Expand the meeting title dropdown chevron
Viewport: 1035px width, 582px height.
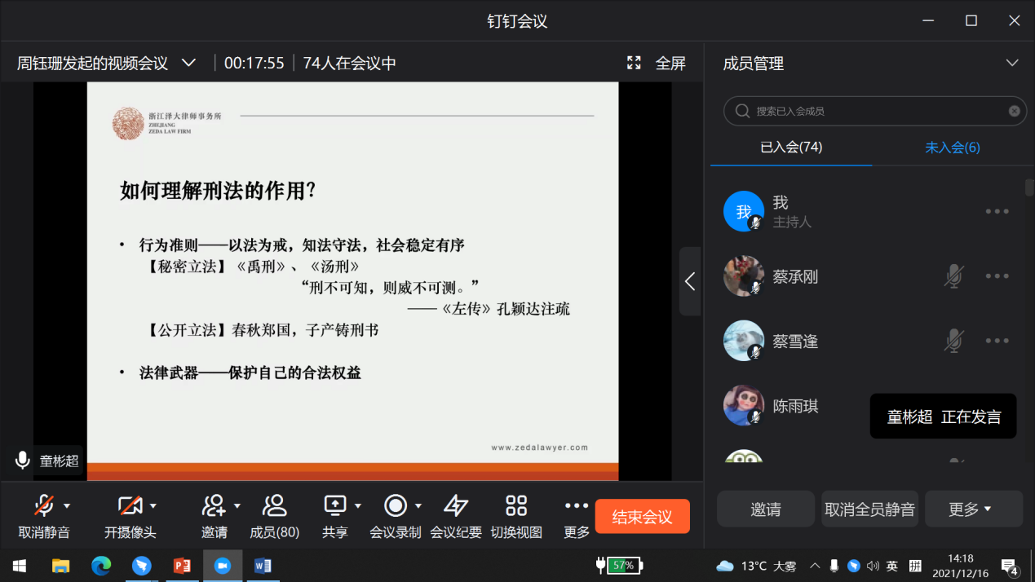tap(188, 63)
